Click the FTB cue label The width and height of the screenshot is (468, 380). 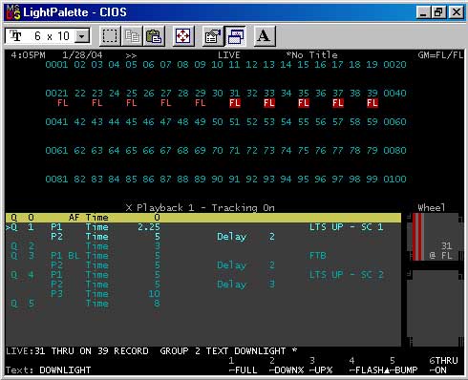point(318,256)
